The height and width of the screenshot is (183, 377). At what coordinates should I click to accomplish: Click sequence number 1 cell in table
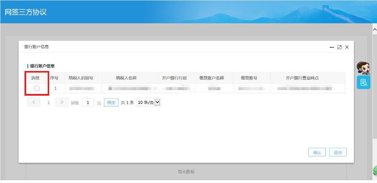(x=56, y=88)
